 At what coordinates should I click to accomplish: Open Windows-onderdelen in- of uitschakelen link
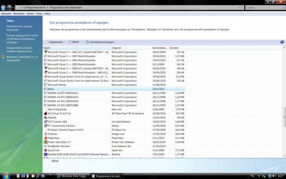pyautogui.click(x=22, y=58)
